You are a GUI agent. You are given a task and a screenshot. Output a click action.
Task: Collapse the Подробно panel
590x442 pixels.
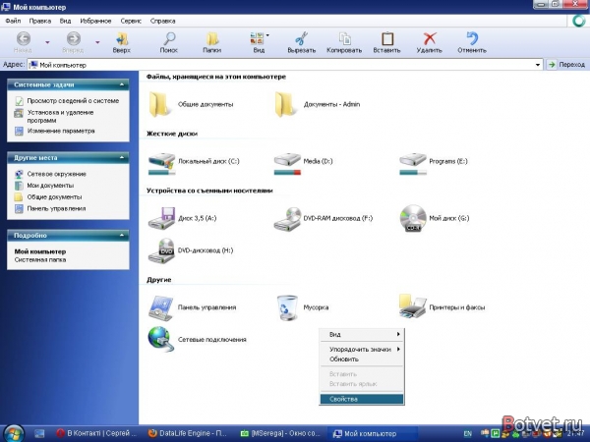click(x=122, y=236)
